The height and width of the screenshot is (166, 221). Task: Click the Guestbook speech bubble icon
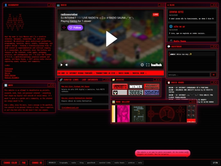coord(169,46)
